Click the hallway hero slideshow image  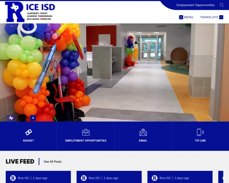114,72
